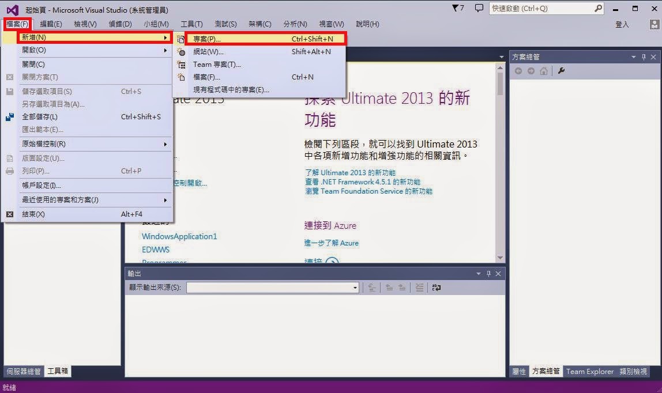Viewport: 662px width, 393px height.
Task: Switch to the Team Explorer tab
Action: tap(589, 372)
